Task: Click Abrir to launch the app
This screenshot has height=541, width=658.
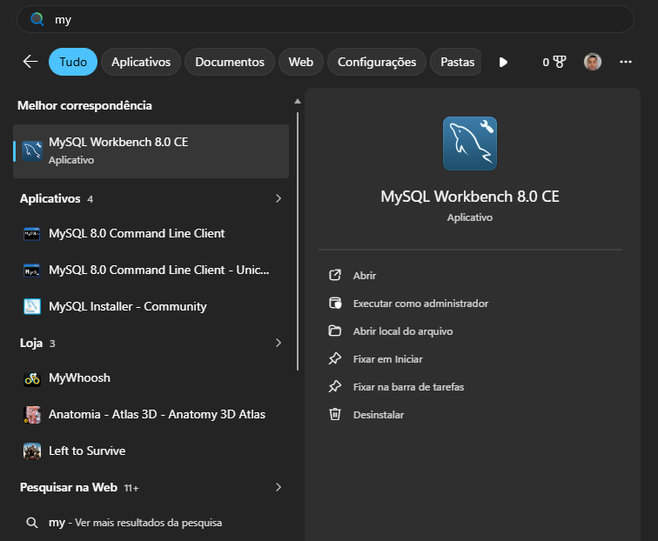Action: click(x=364, y=276)
